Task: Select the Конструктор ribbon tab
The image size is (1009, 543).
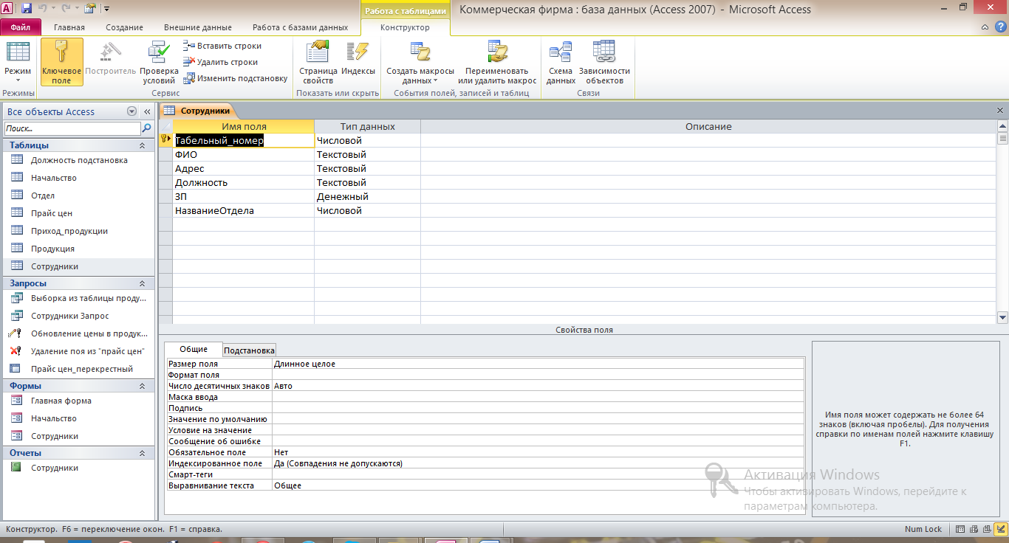Action: point(405,27)
